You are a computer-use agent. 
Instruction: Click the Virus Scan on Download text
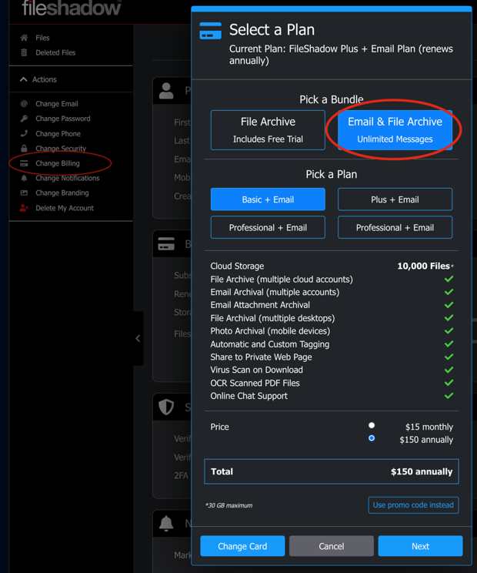256,370
